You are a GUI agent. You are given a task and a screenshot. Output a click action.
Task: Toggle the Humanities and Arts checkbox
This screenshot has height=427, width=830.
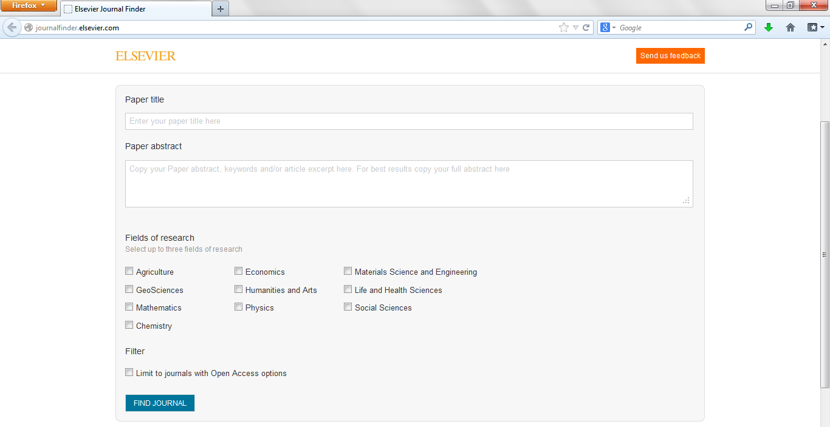239,289
